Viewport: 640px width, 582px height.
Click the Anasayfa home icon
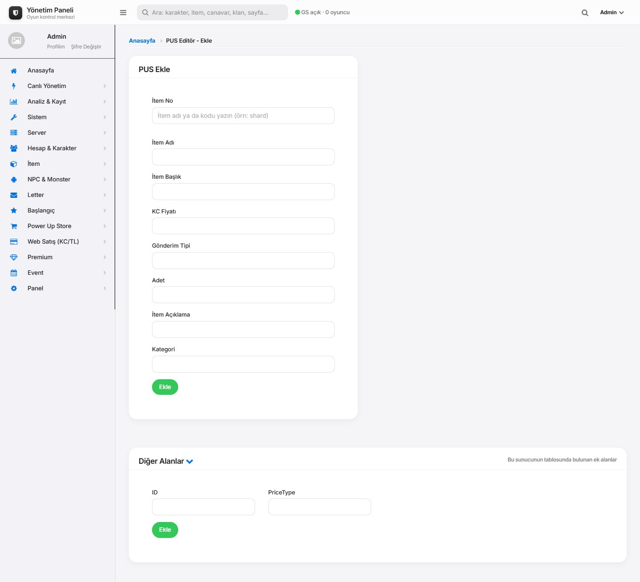tap(14, 71)
